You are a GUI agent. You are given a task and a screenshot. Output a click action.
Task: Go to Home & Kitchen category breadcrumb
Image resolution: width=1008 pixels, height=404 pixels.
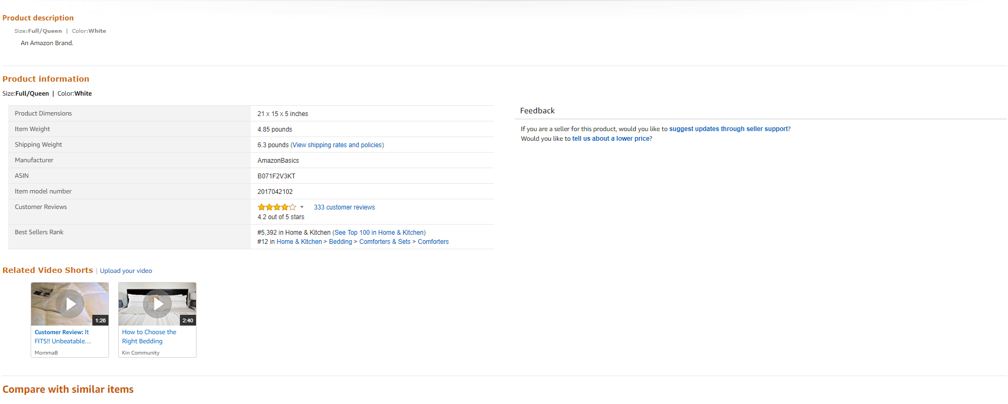pos(299,242)
